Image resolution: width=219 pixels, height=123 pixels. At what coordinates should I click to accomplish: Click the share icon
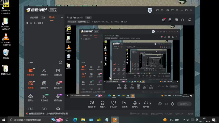coord(189,20)
